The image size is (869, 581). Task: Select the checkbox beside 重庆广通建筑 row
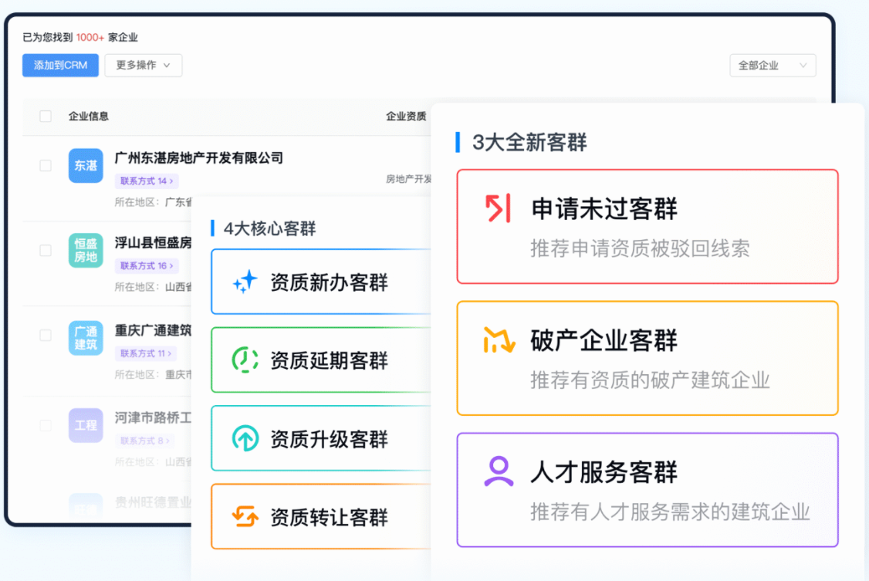[x=46, y=336]
